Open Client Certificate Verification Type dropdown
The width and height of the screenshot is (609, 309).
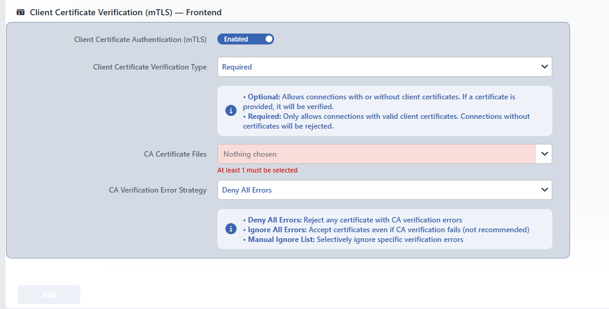click(x=384, y=67)
